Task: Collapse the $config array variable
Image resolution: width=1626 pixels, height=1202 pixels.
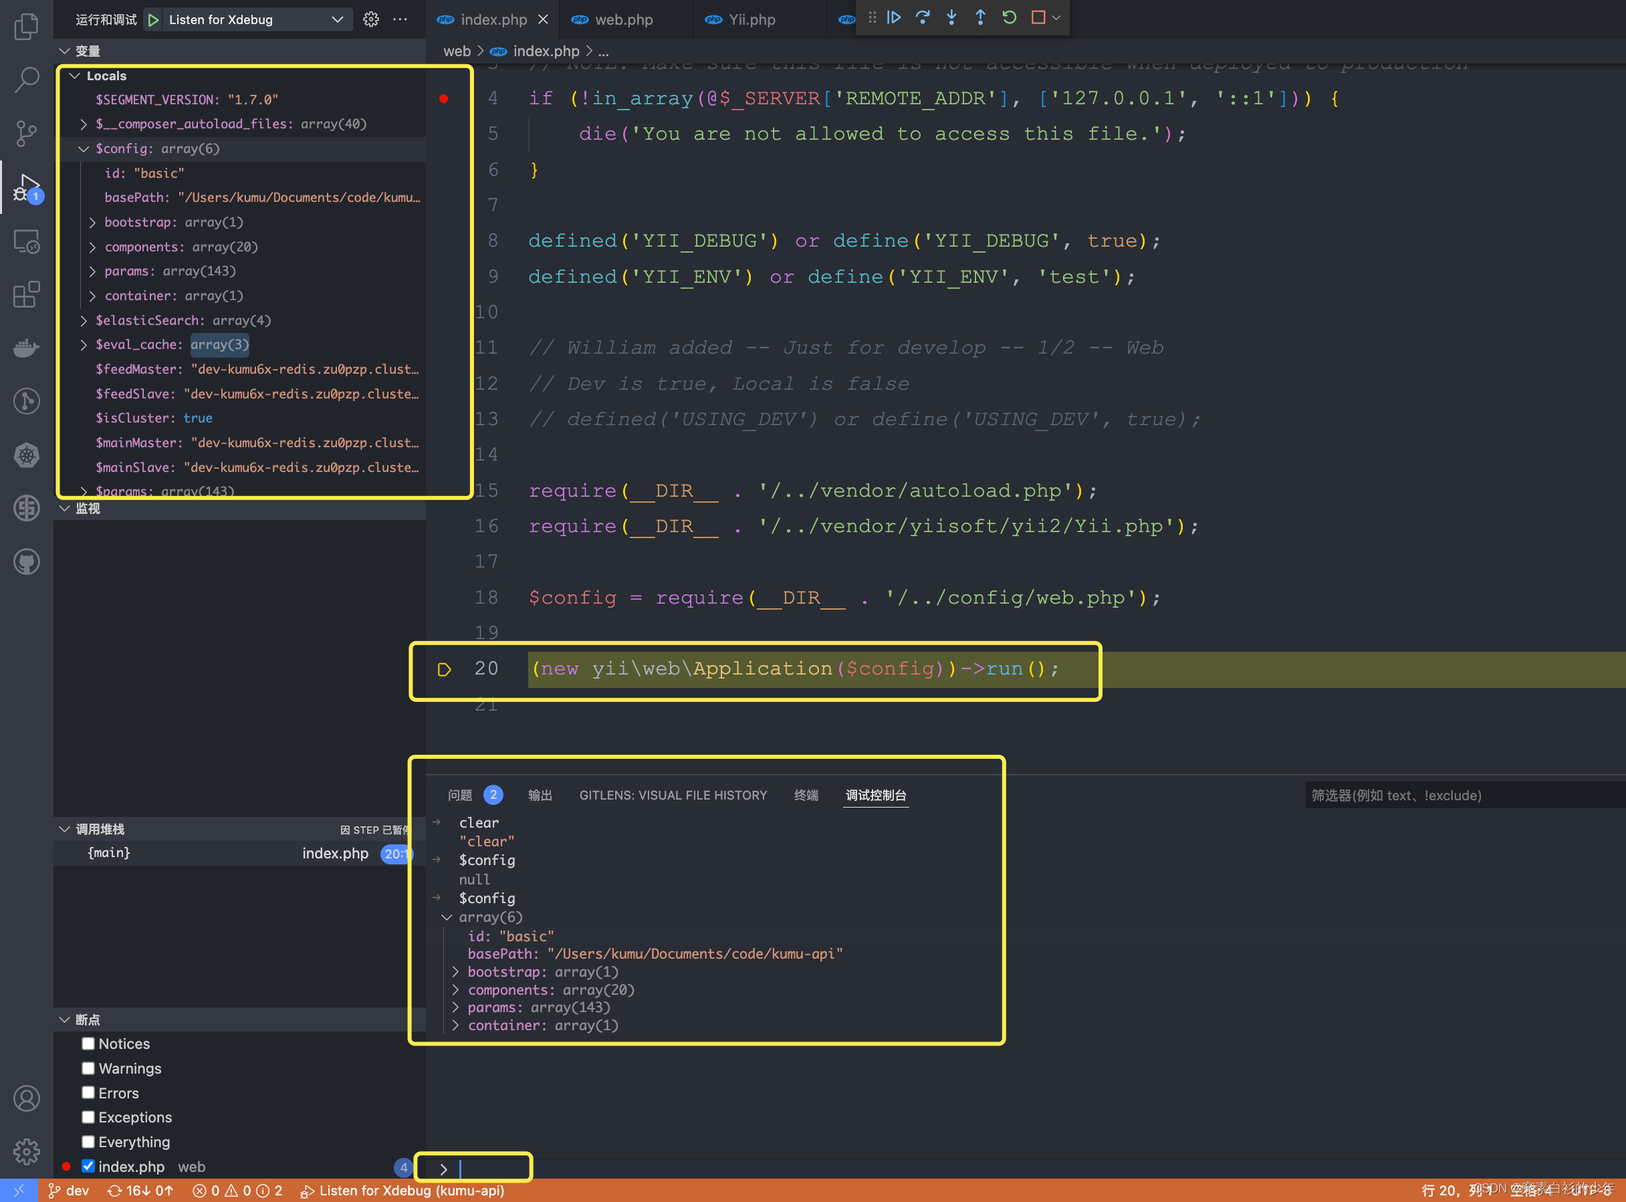Action: tap(84, 148)
